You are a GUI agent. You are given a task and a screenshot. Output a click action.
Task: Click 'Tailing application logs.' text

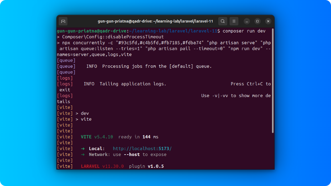[x=133, y=84]
